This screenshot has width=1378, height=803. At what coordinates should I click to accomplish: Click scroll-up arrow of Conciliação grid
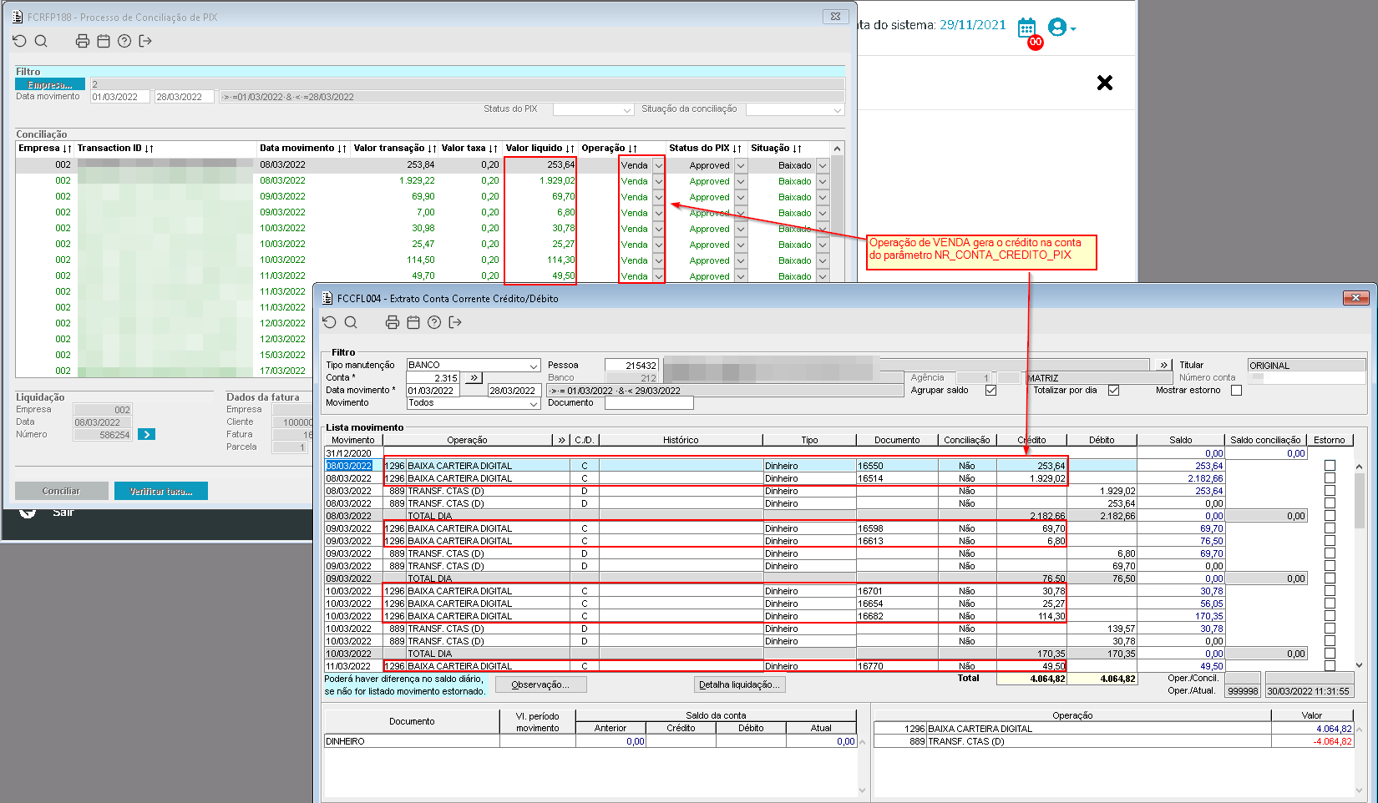pyautogui.click(x=837, y=149)
